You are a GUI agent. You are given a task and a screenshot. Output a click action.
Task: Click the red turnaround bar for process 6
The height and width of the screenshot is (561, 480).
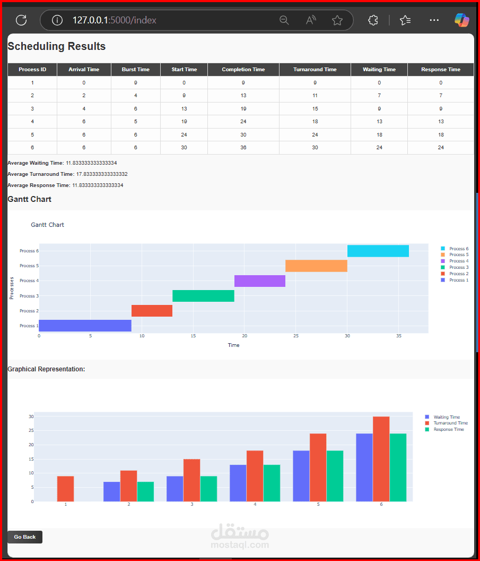[x=381, y=458]
